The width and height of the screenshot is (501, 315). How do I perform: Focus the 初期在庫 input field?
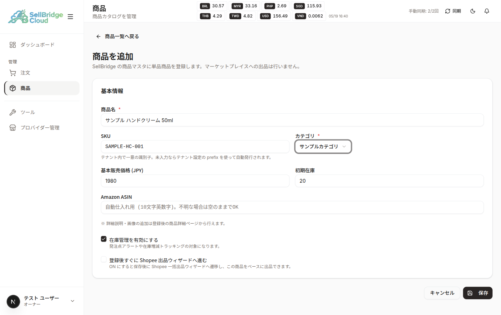[x=389, y=181]
